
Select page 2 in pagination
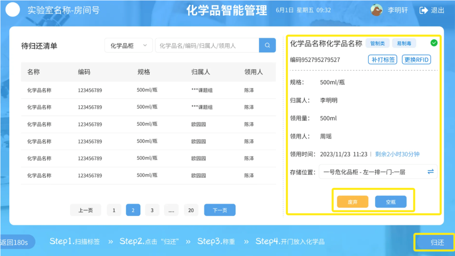(x=133, y=210)
